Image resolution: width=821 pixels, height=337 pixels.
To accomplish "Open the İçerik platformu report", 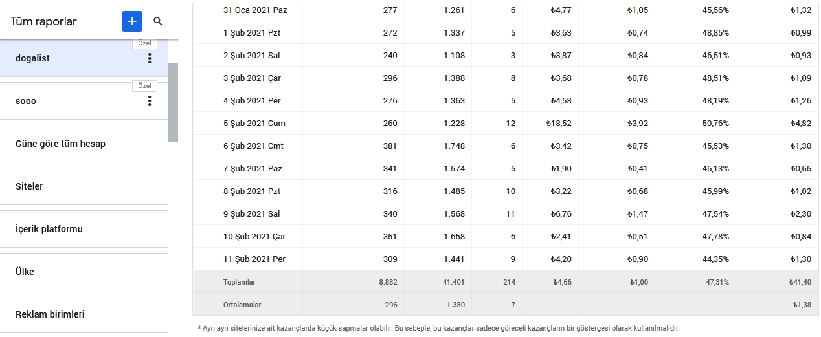I will tap(84, 229).
